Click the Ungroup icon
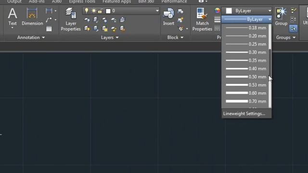308x173 pixels. tap(293, 11)
